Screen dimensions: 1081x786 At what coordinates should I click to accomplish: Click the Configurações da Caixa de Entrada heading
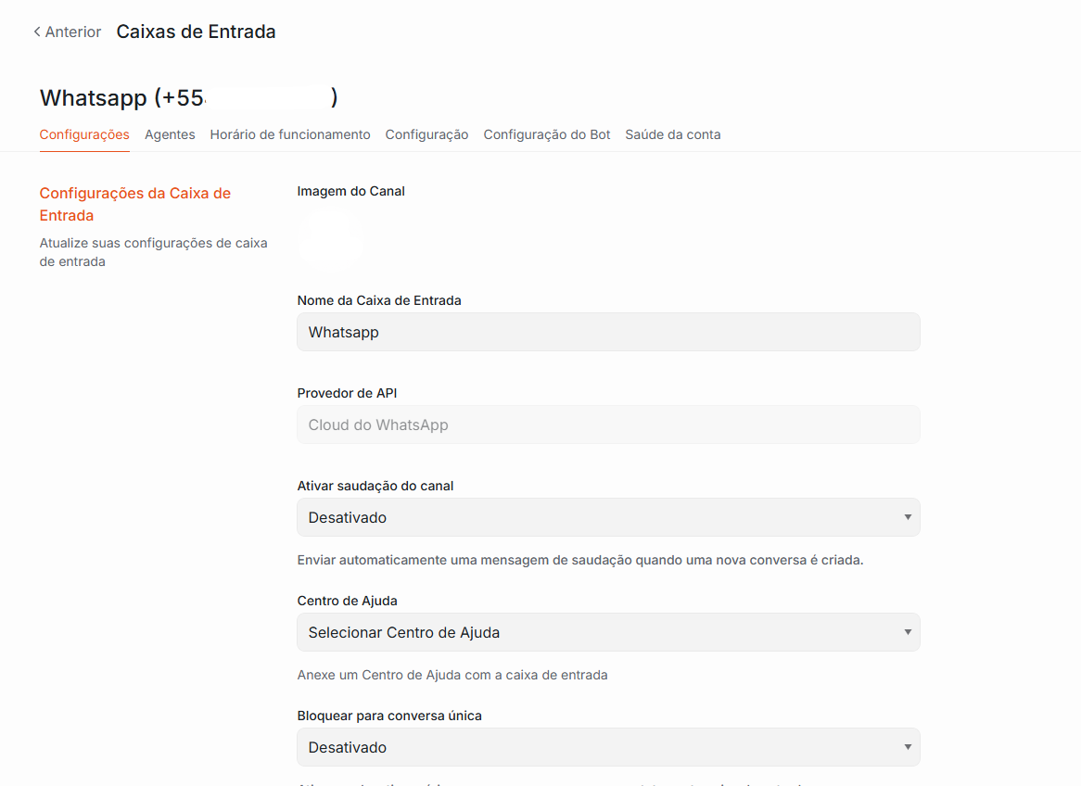135,204
